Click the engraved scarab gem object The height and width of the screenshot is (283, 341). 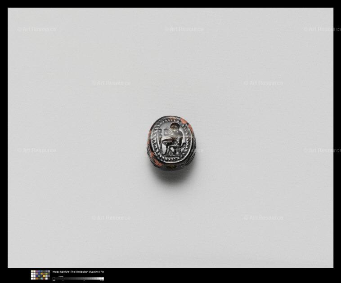click(171, 143)
